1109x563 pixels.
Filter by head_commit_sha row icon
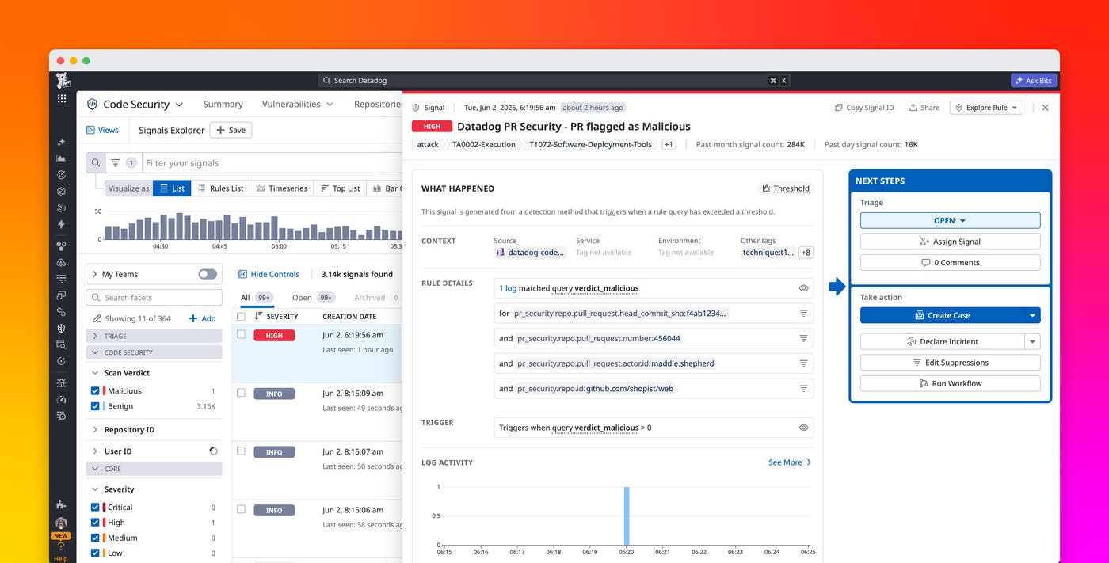pyautogui.click(x=803, y=314)
